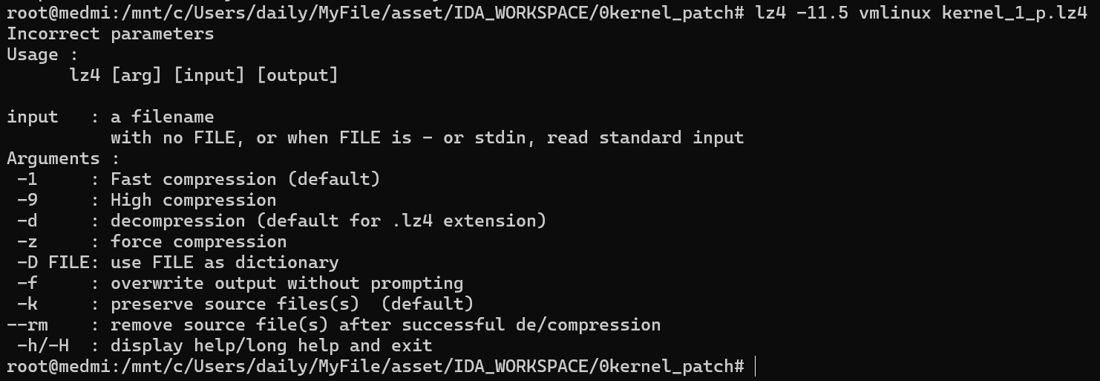Click the "Arguments :" heading line

(x=63, y=158)
